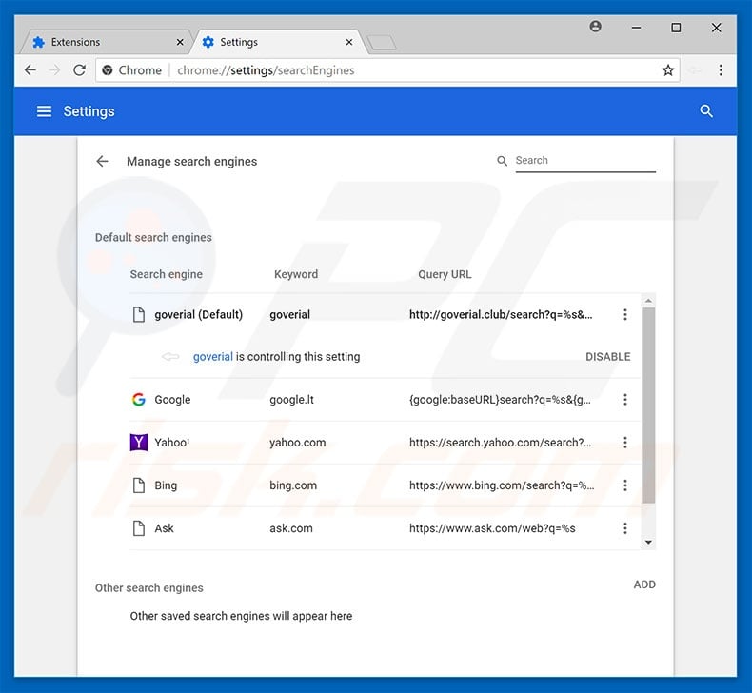This screenshot has height=693, width=752.
Task: Open the goverial extension link
Action: (212, 357)
